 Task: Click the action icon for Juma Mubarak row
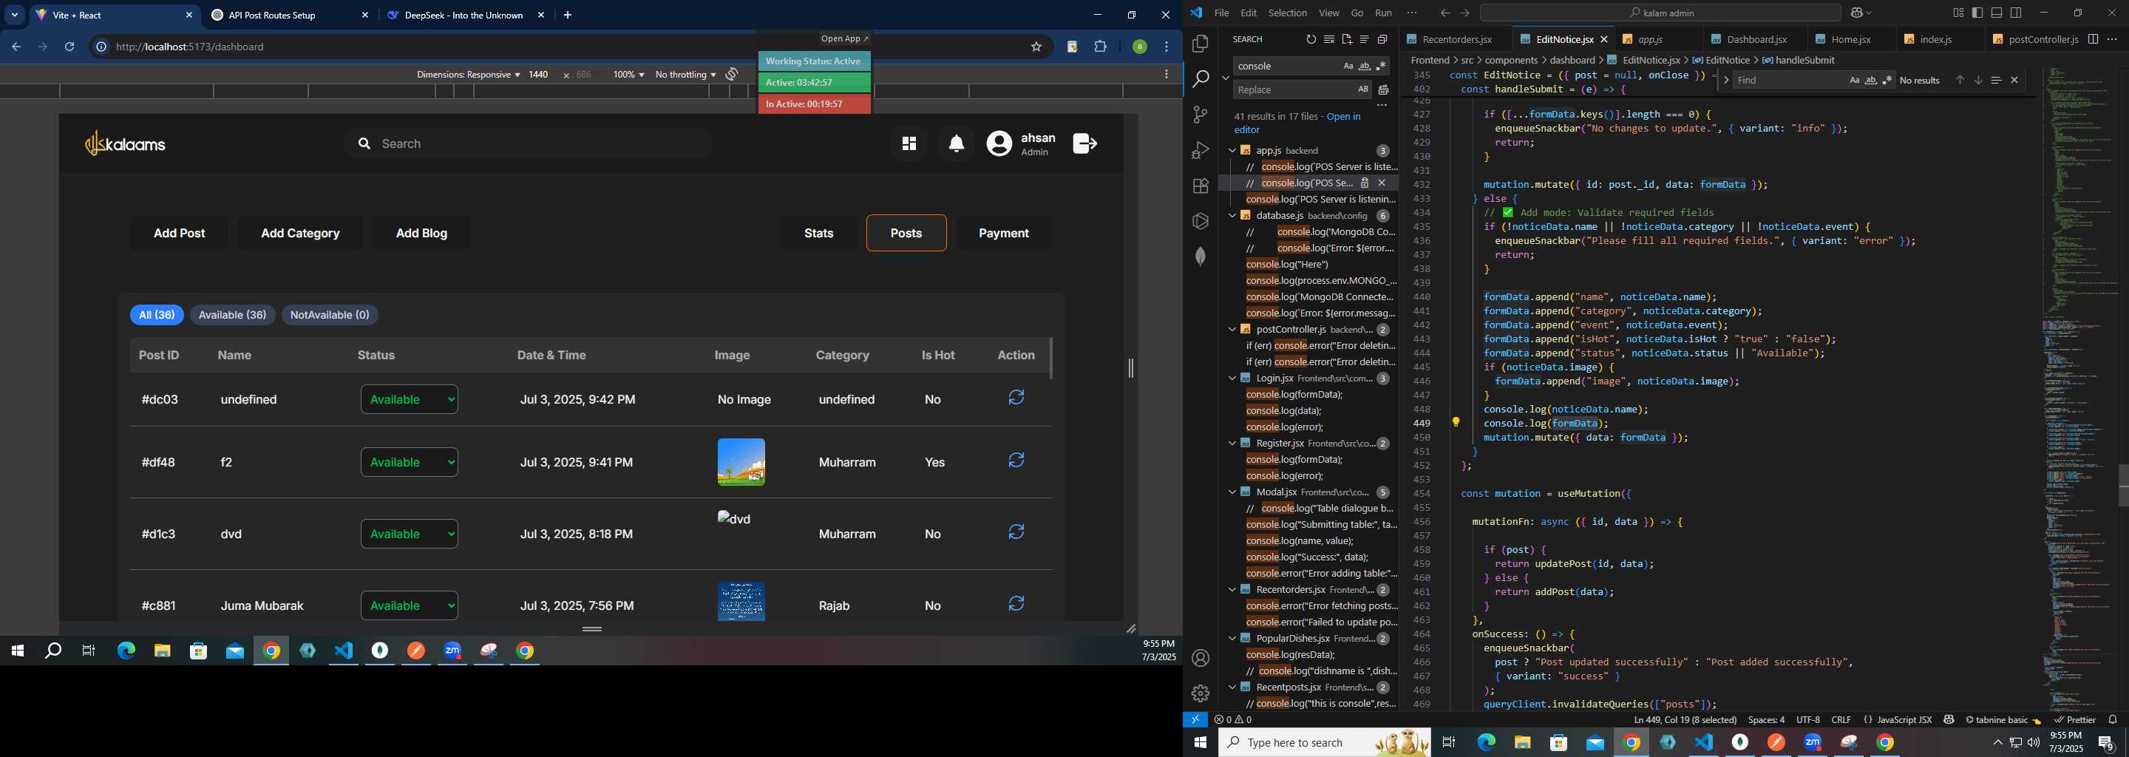1016,604
